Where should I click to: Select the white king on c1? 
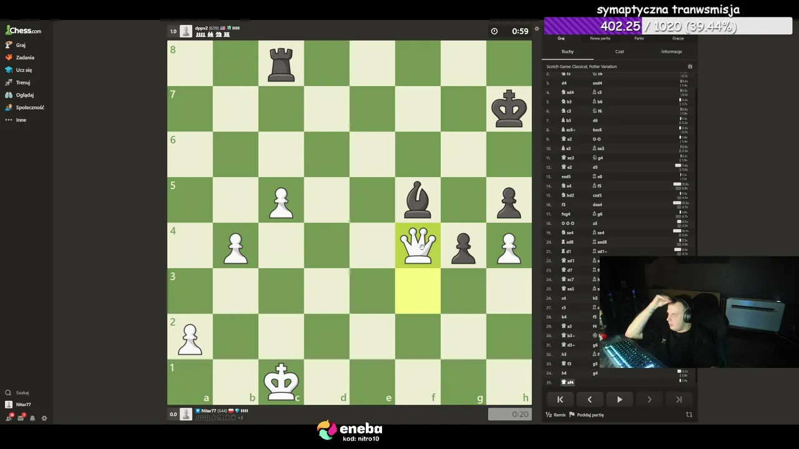(x=281, y=382)
